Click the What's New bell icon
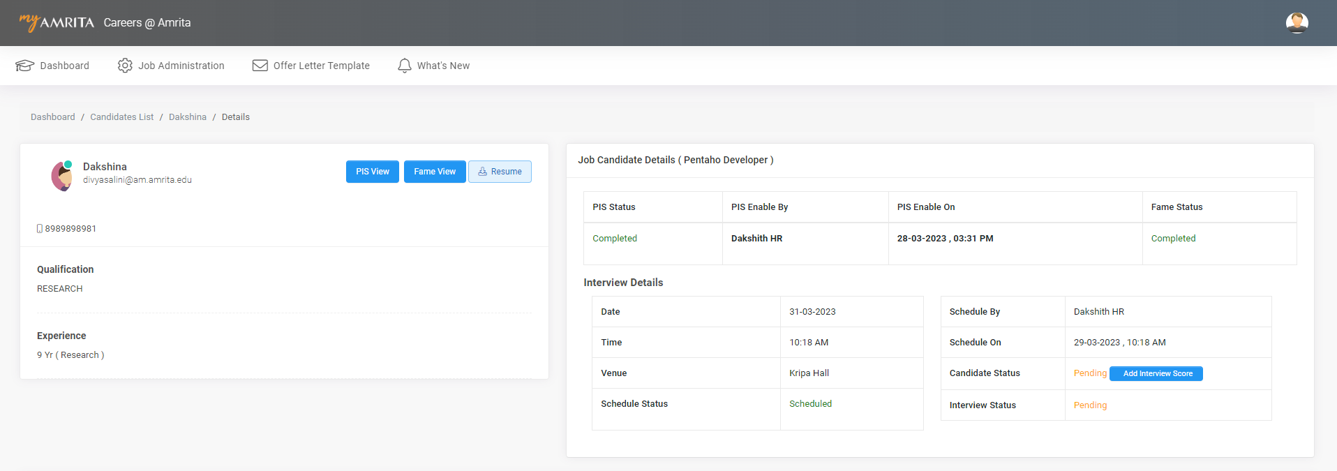Viewport: 1337px width, 471px height. pyautogui.click(x=405, y=66)
